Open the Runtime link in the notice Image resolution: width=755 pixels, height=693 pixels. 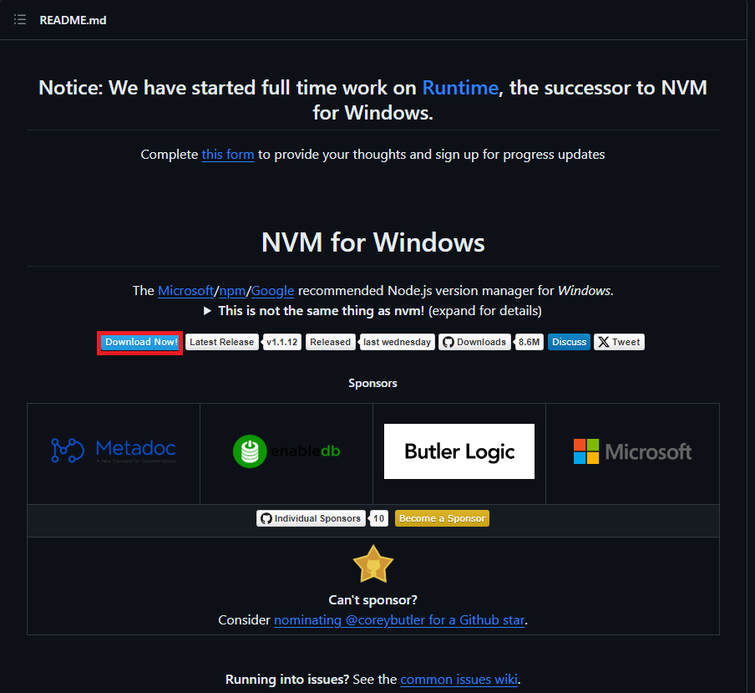point(460,88)
